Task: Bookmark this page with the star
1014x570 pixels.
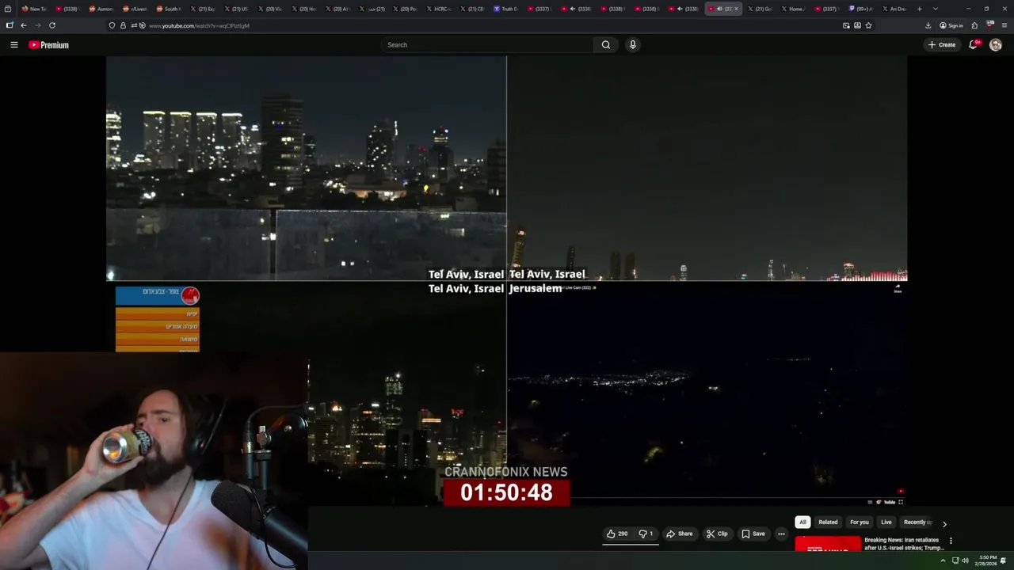Action: (868, 25)
